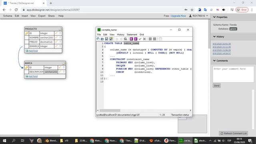Open taskbar search magnifier
This screenshot has height=144, width=256.
click(x=14, y=140)
